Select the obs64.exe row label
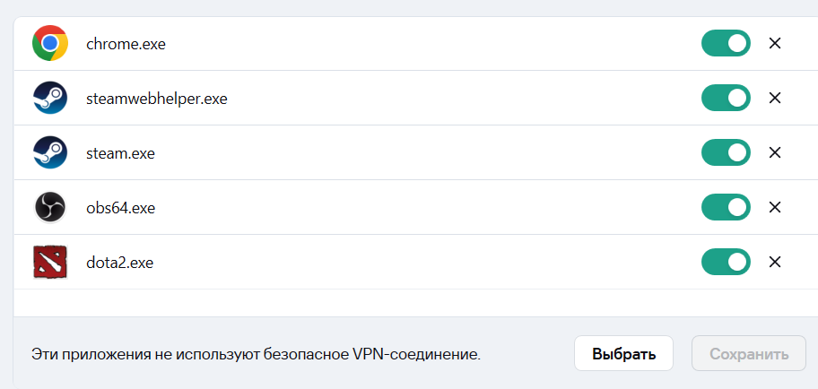Screen dimensions: 818x389 pyautogui.click(x=120, y=208)
